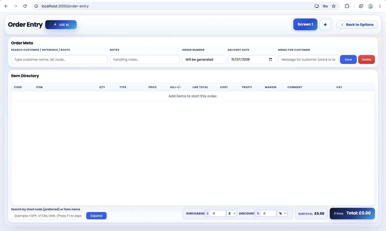This screenshot has height=231, width=386.
Task: Go to Back to Options
Action: coord(357,25)
